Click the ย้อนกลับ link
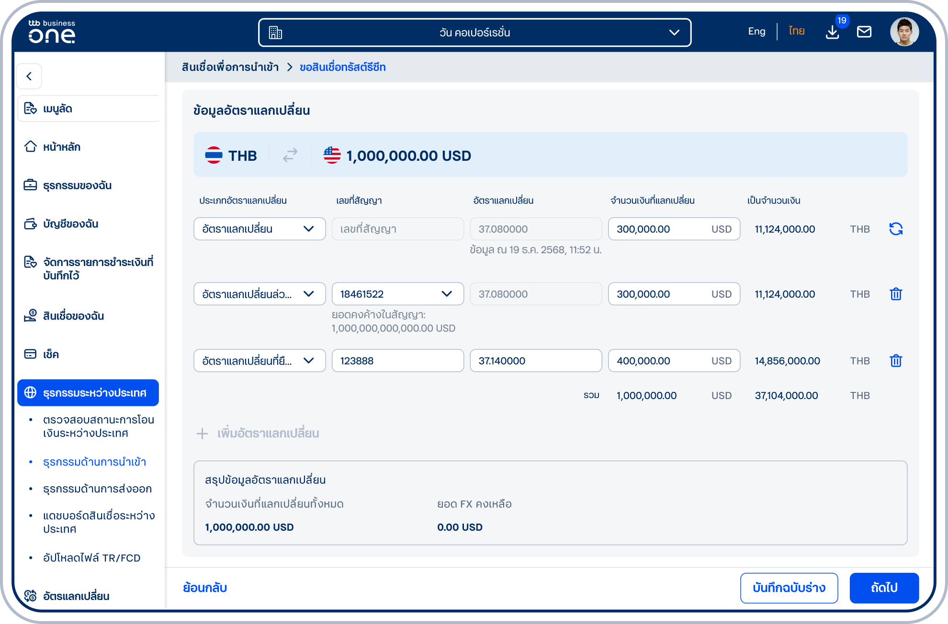The image size is (948, 624). (x=205, y=588)
